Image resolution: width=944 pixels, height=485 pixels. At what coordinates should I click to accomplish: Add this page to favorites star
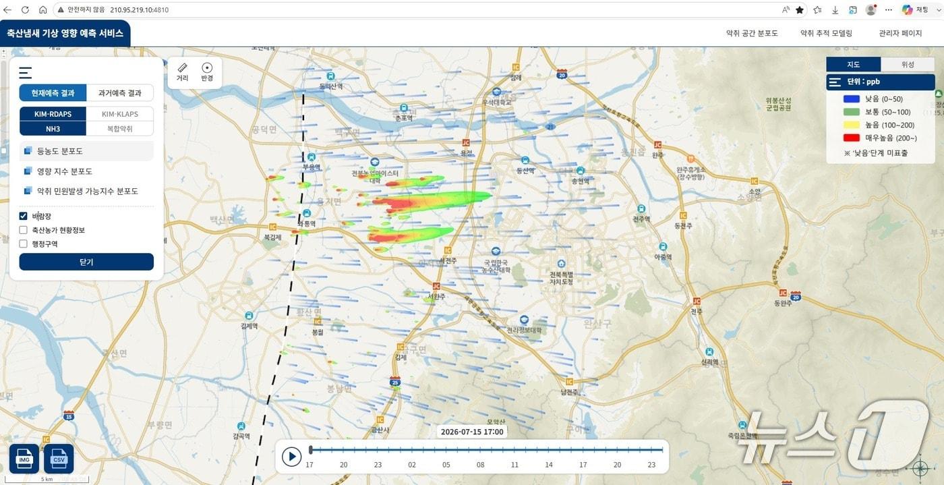click(800, 9)
